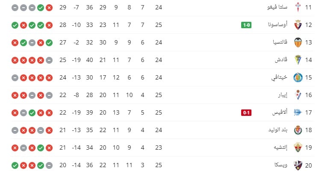Open the red 0-1 live score badge
The height and width of the screenshot is (171, 319).
[246, 112]
